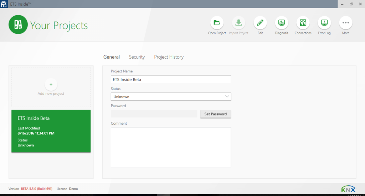Open the Connections icon
Screen dimensions: 365x196
point(303,23)
